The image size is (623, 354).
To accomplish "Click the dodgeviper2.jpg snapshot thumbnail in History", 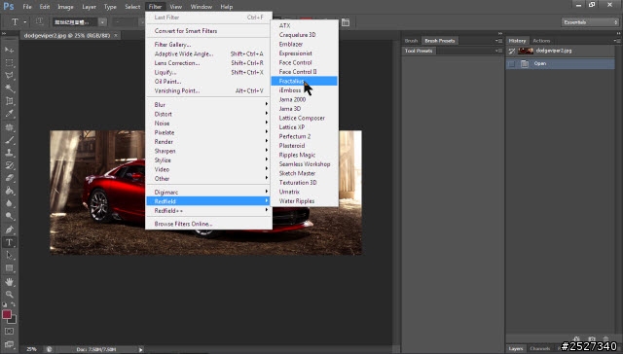I will [526, 51].
